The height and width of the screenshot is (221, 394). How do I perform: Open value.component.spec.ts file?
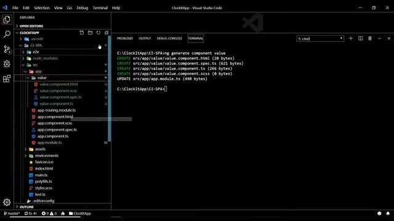point(60,97)
